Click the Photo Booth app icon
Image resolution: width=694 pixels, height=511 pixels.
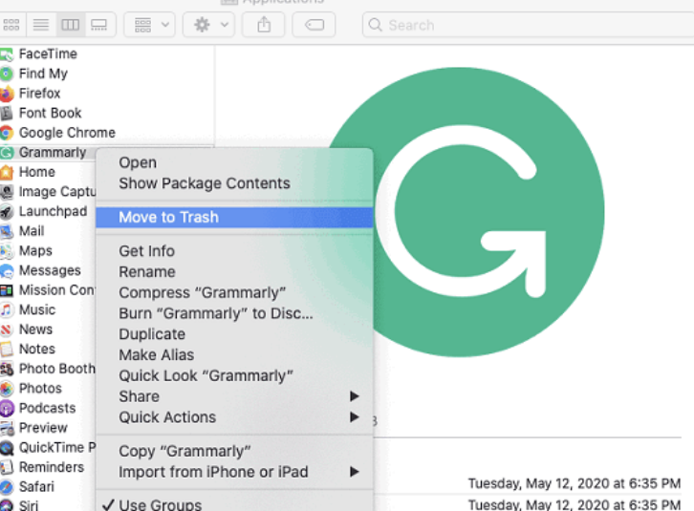[x=7, y=369]
